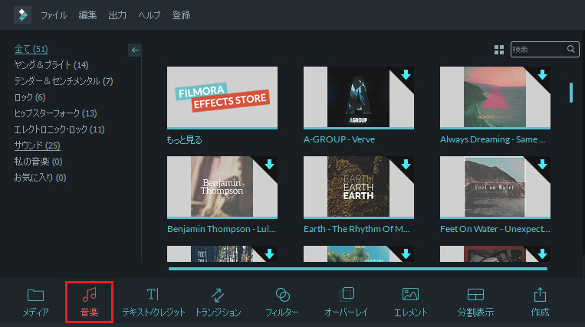The image size is (585, 327).
Task: Click Earth - The Rhythm Of M... title
Action: click(x=357, y=229)
